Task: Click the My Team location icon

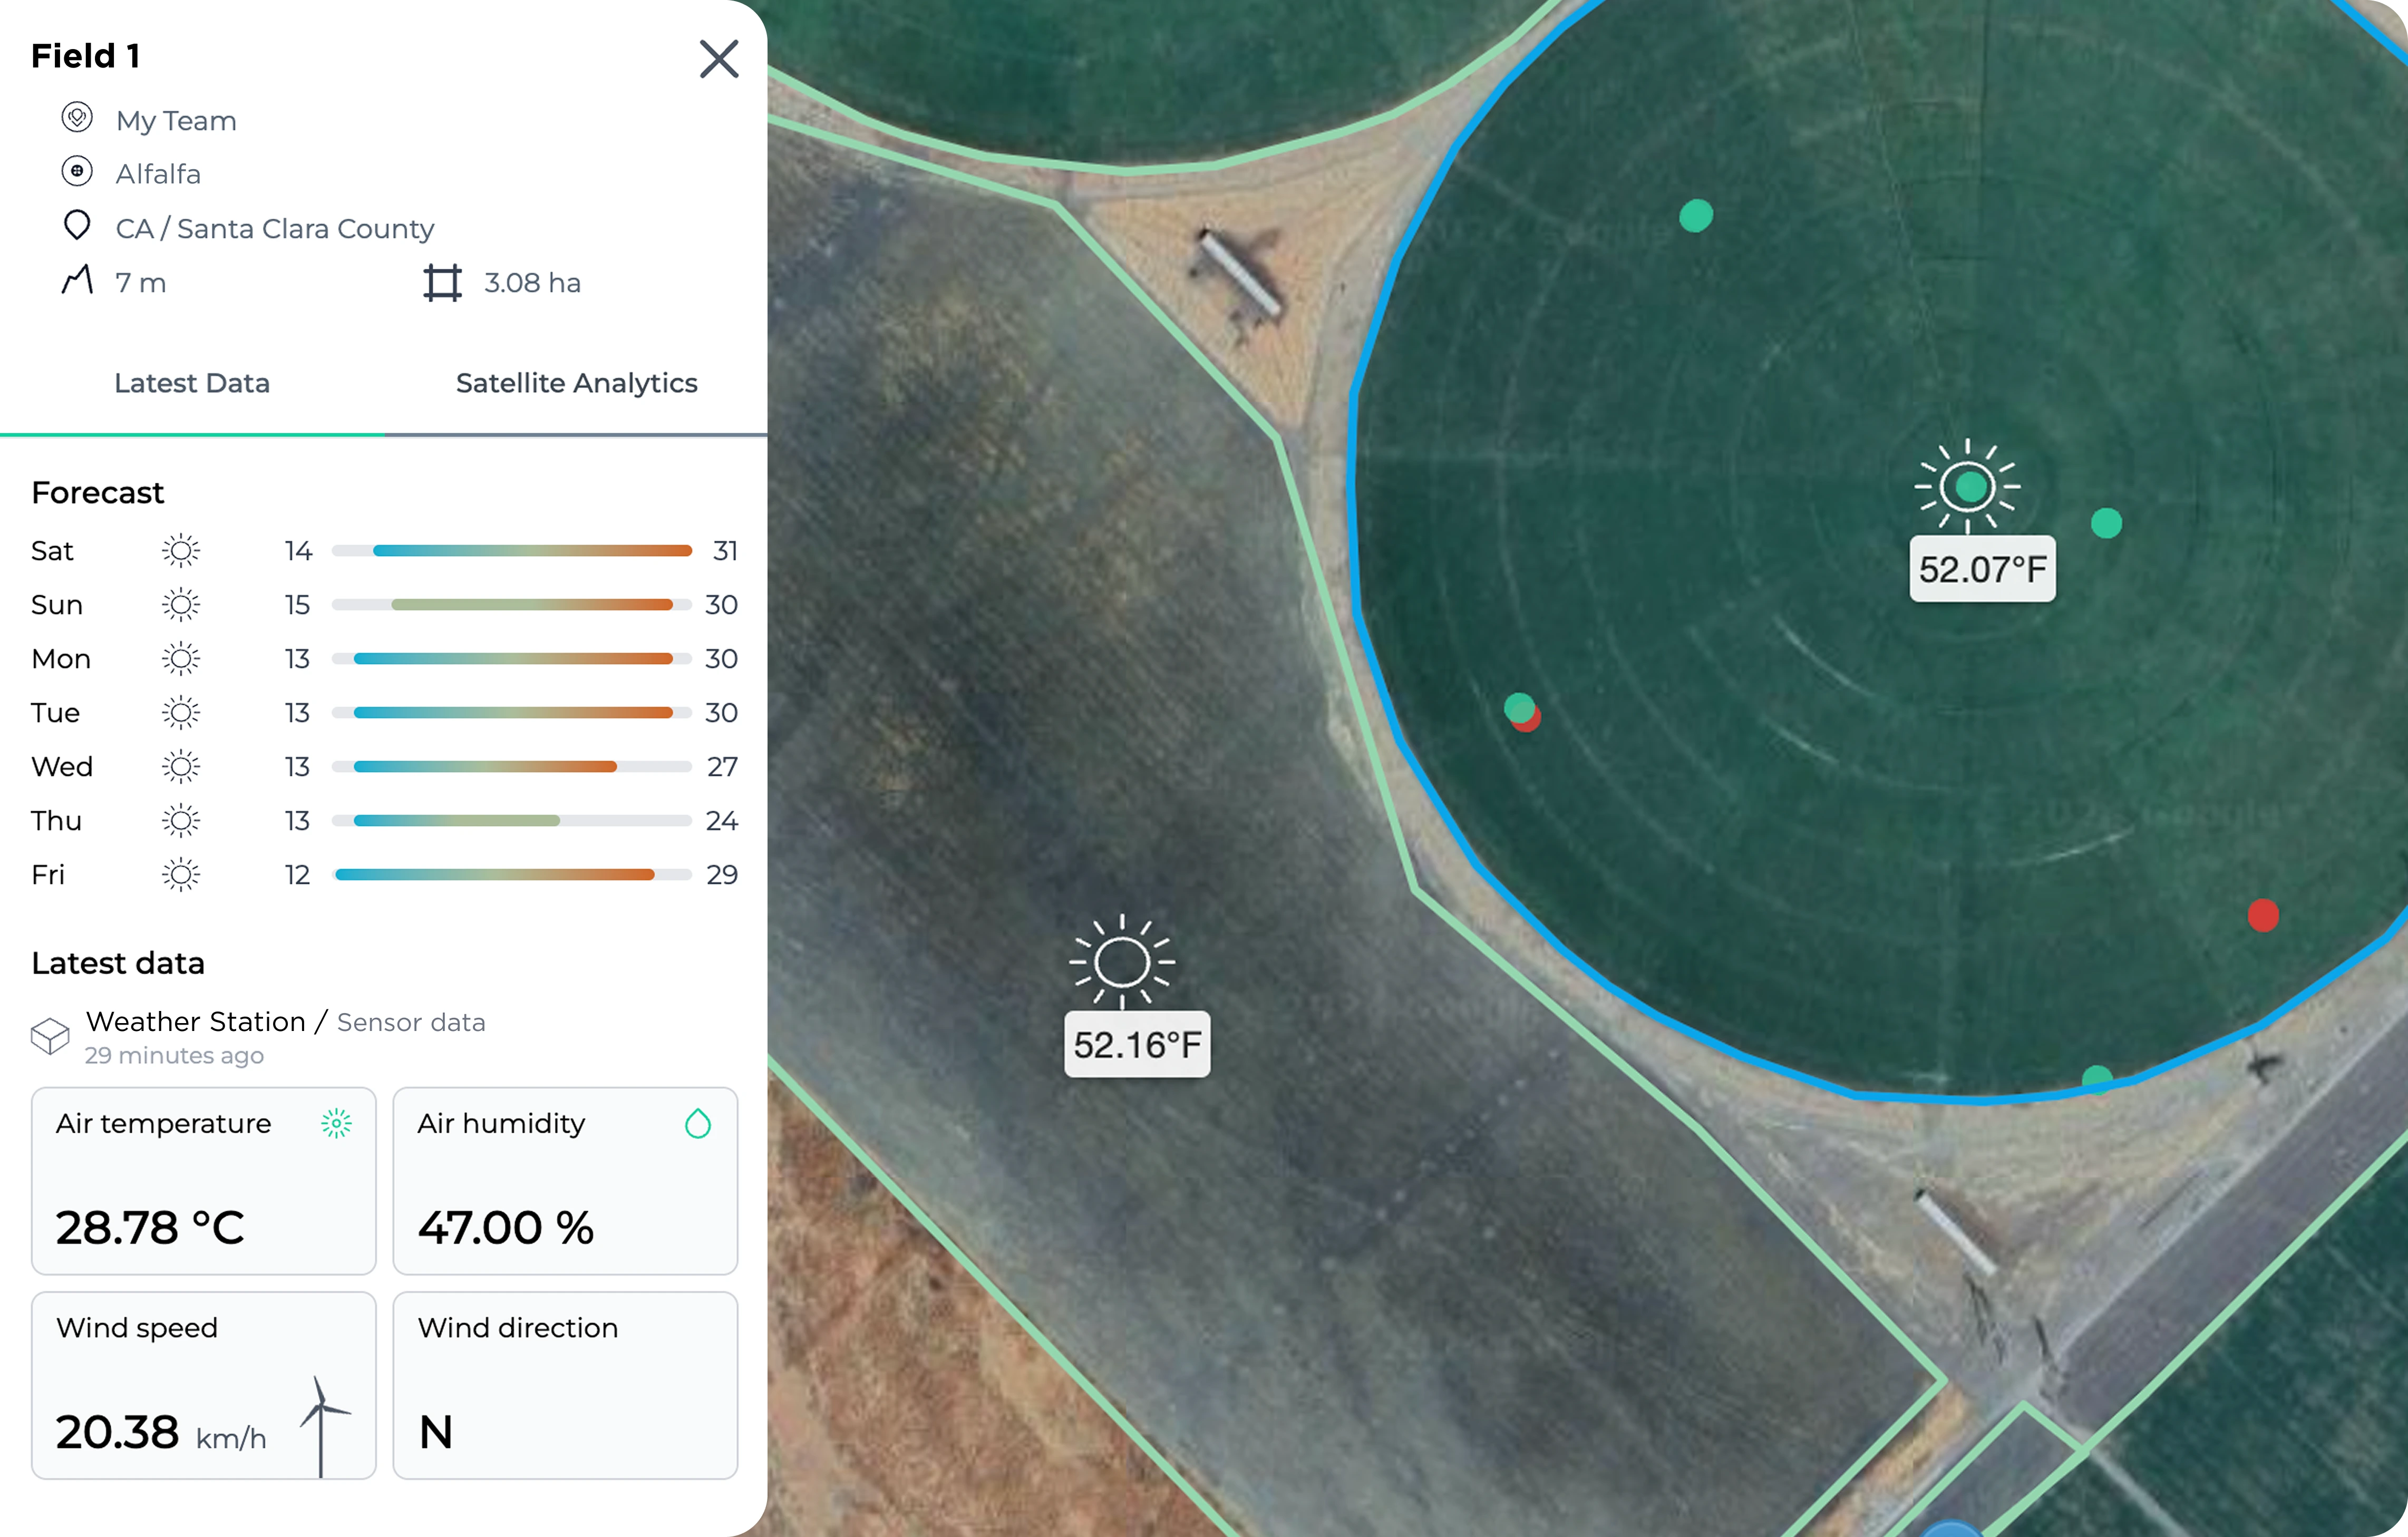Action: pos(77,118)
